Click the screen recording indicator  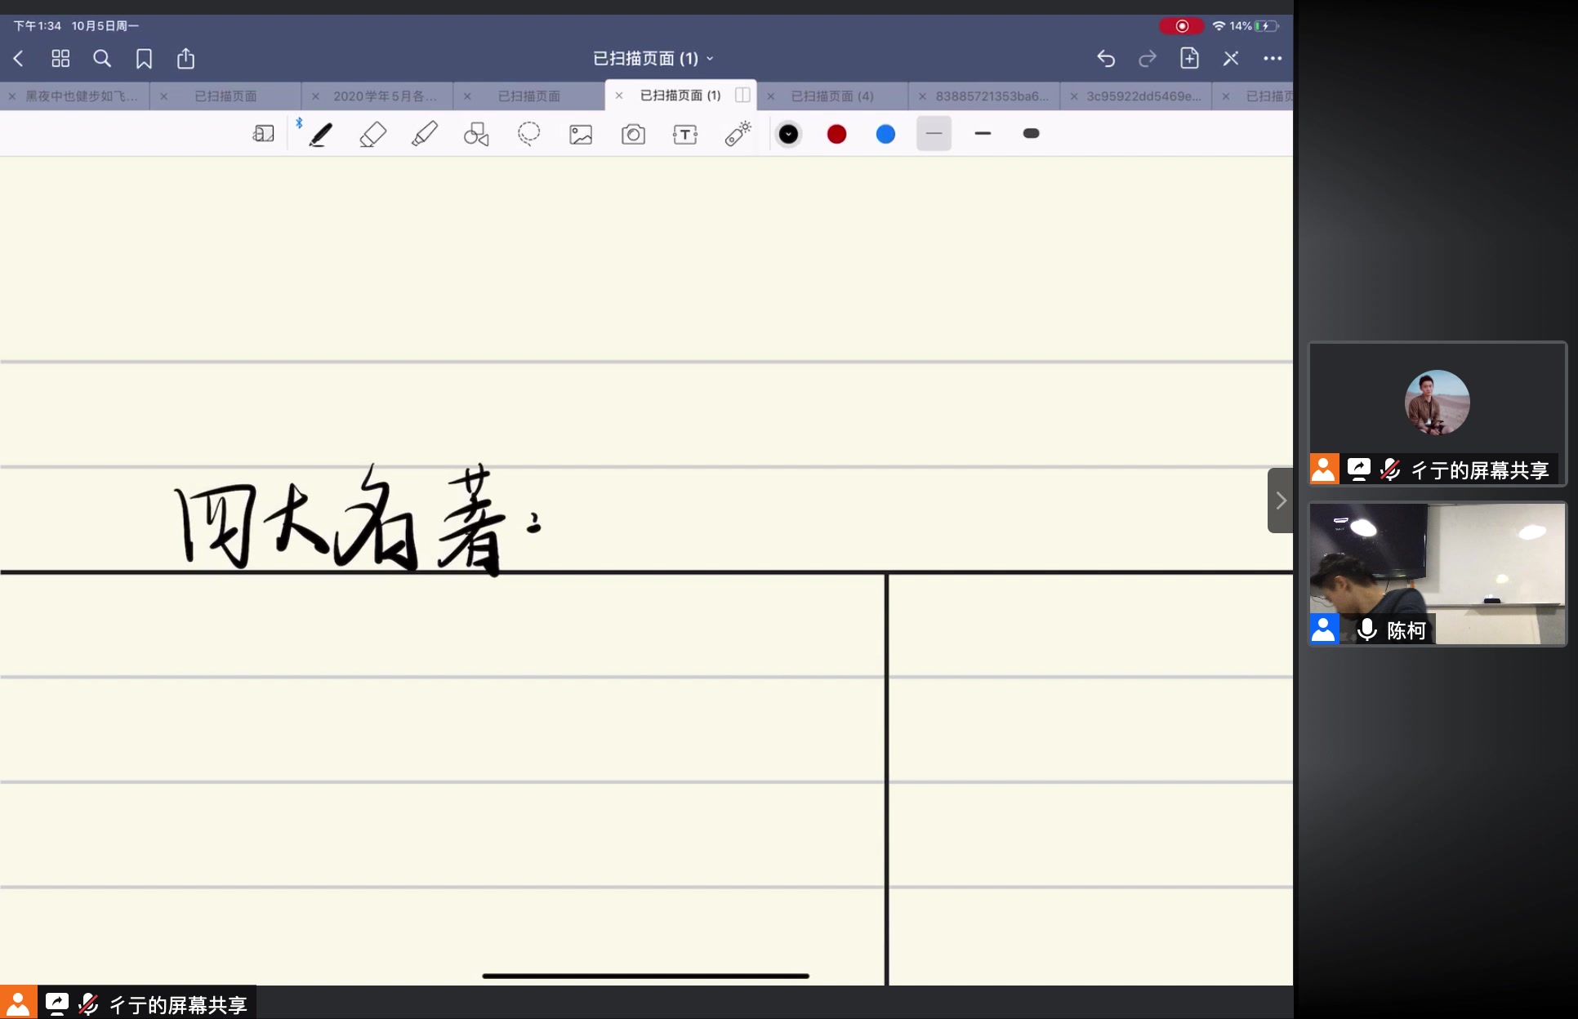[x=1181, y=26]
